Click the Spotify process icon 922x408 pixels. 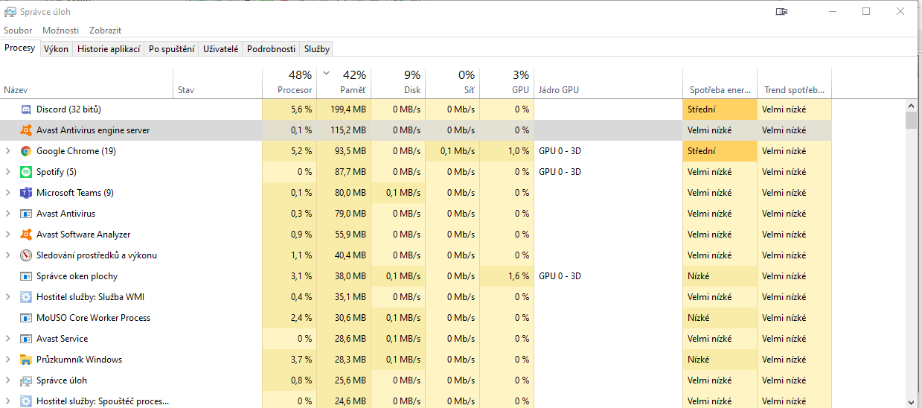(x=25, y=172)
